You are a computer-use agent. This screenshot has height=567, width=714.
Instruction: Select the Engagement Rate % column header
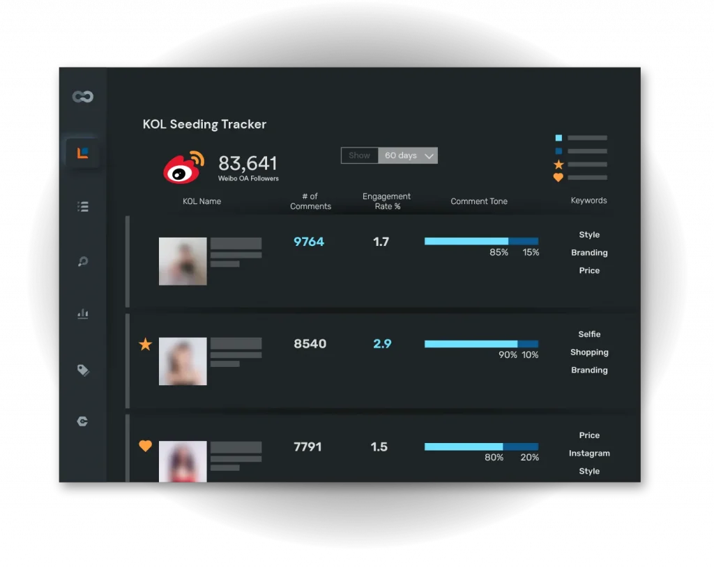pyautogui.click(x=387, y=201)
